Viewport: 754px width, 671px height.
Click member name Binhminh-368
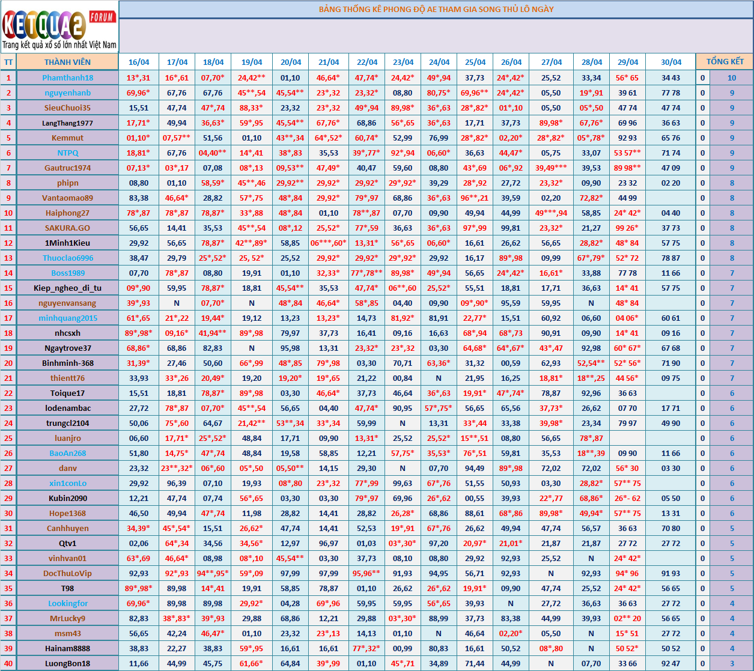point(68,363)
